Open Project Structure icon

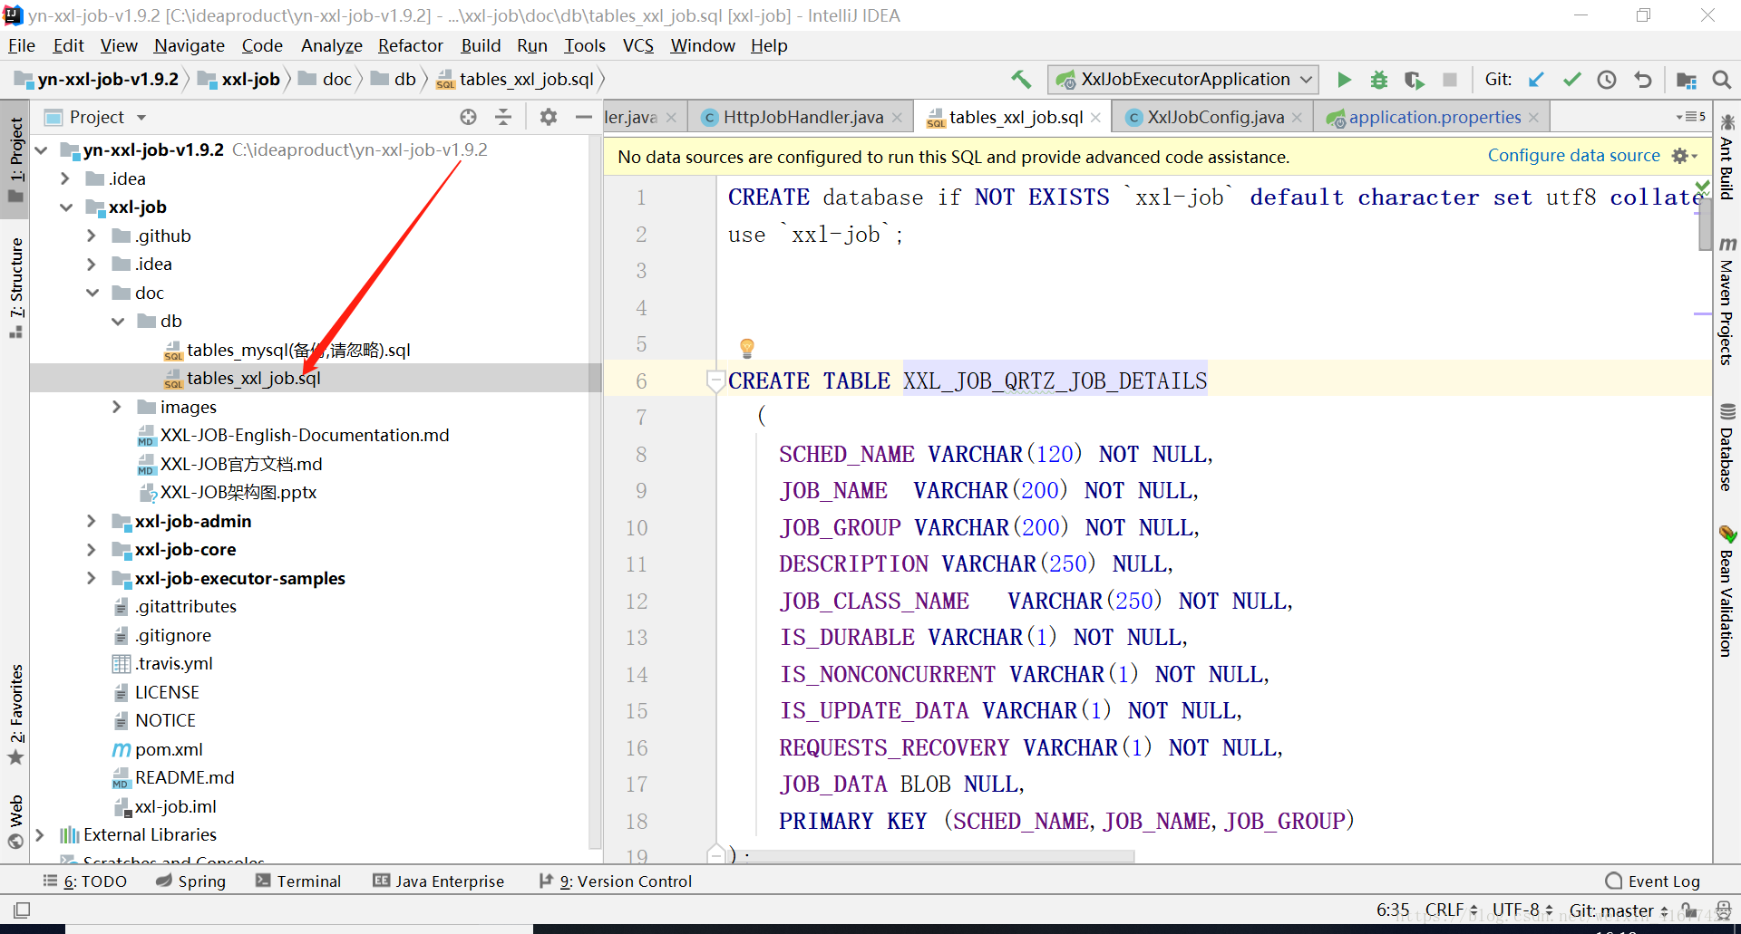1687,80
